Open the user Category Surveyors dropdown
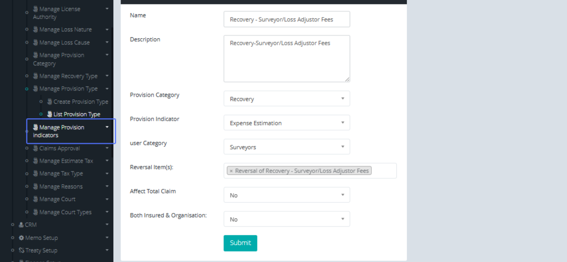 [286, 147]
